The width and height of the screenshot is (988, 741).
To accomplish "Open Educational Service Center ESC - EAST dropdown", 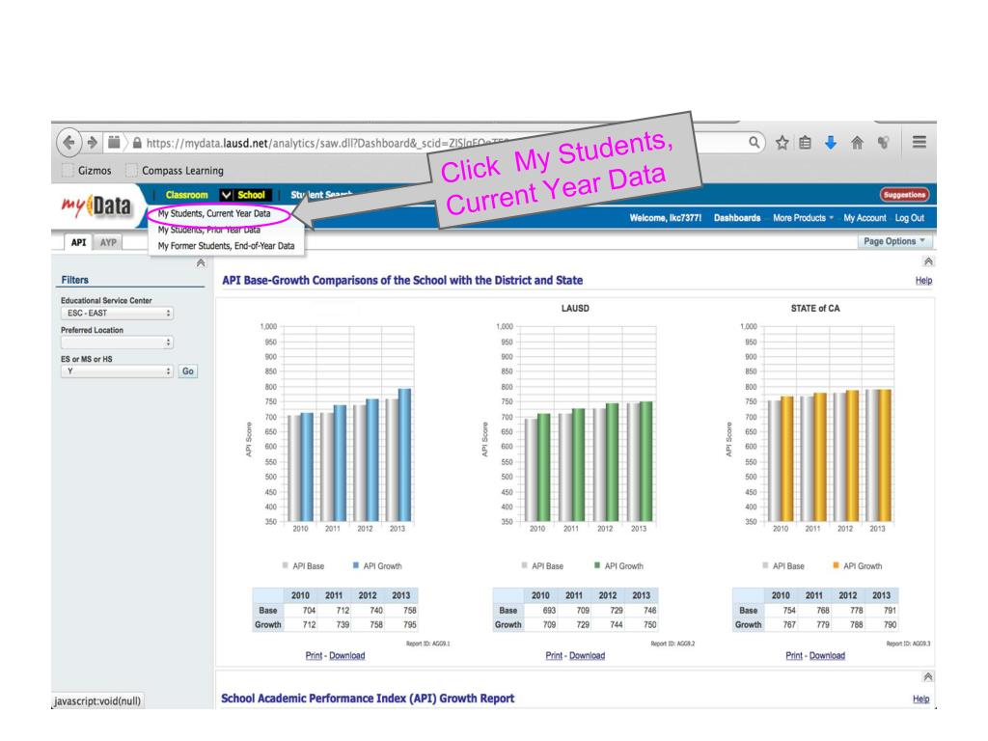I will tap(117, 314).
